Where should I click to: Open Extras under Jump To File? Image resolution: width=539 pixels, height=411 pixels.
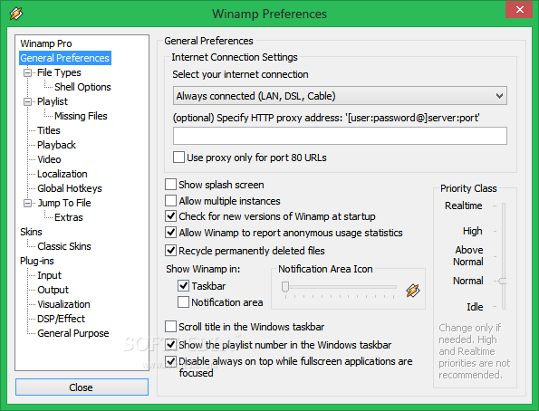(x=69, y=217)
